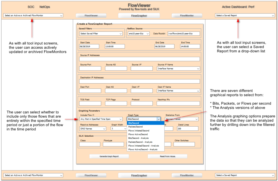Screen dimensions: 278x181
Task: Open the Select Saved Filter dropdown
Action: click(100, 33)
